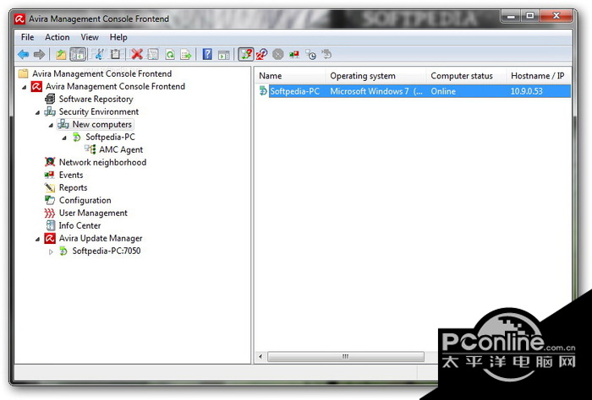Image resolution: width=592 pixels, height=400 pixels.
Task: Click the red X Delete icon
Action: coord(137,55)
